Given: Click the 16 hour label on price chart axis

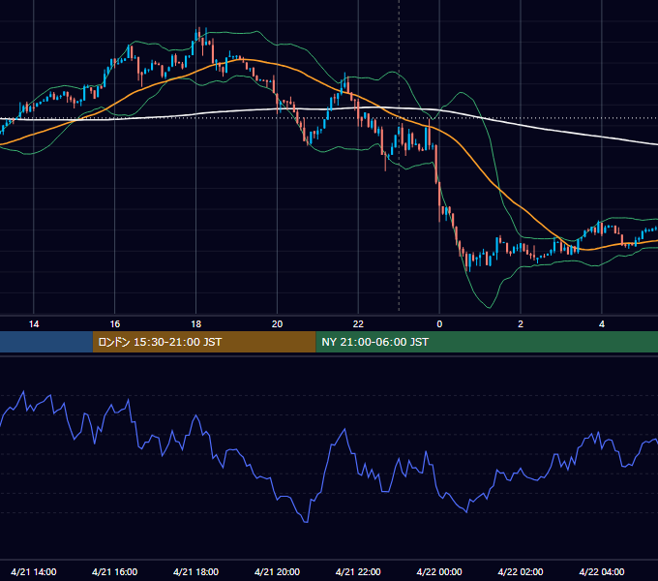Looking at the screenshot, I should coord(115,324).
